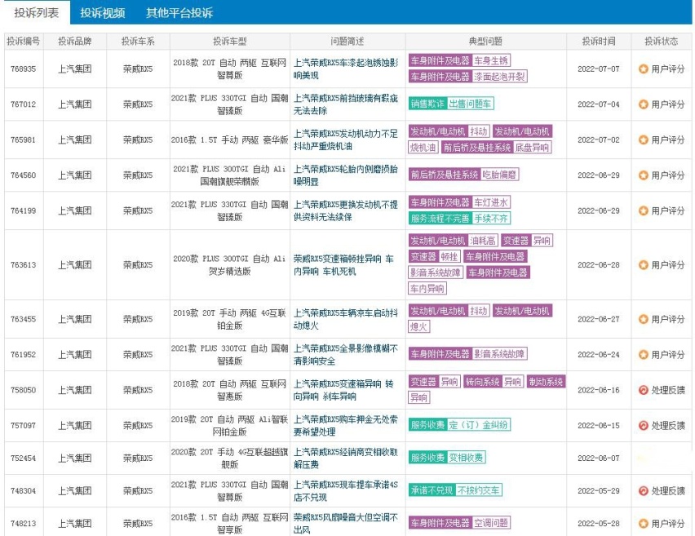Click the 用户评分 icon for complaint 767012
Viewport: 695px width, 536px height.
[x=643, y=104]
